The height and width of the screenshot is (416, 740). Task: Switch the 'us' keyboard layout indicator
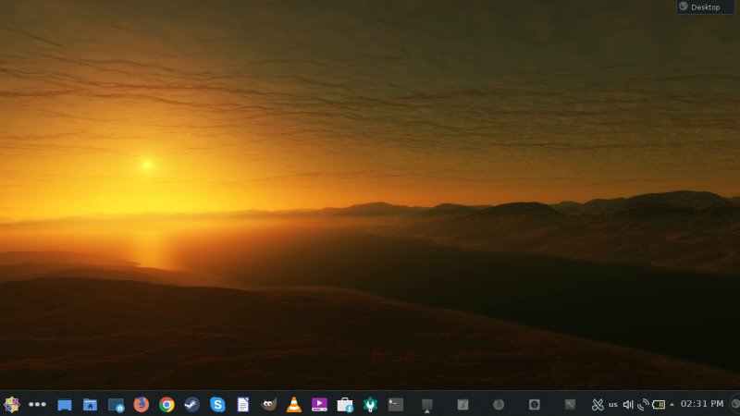tap(613, 405)
